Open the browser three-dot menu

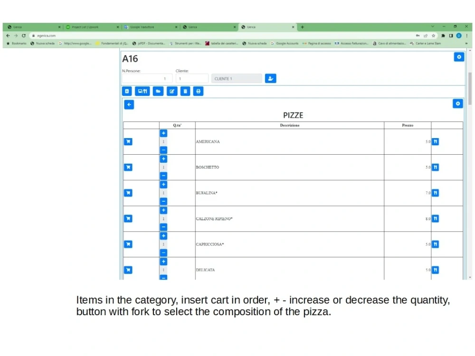tap(467, 36)
